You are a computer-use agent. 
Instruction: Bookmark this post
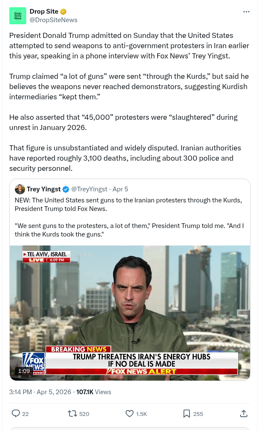pos(187,413)
